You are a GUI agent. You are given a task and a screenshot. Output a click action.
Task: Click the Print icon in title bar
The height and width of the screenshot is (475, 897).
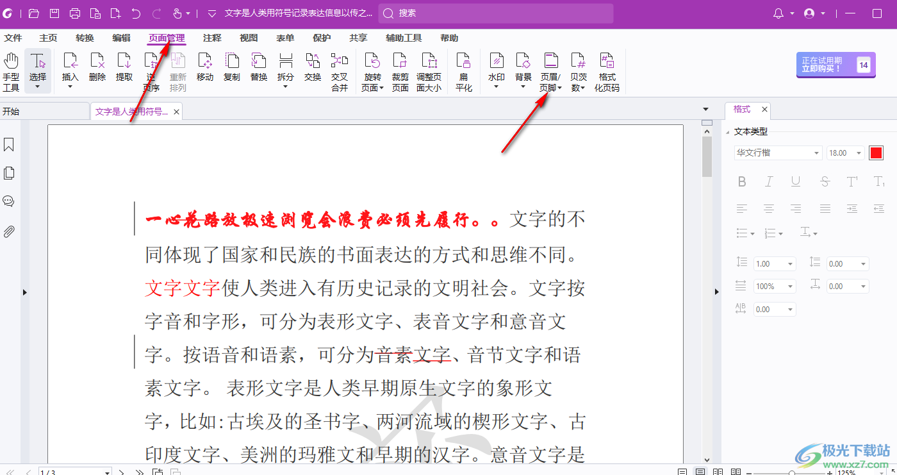coord(75,13)
